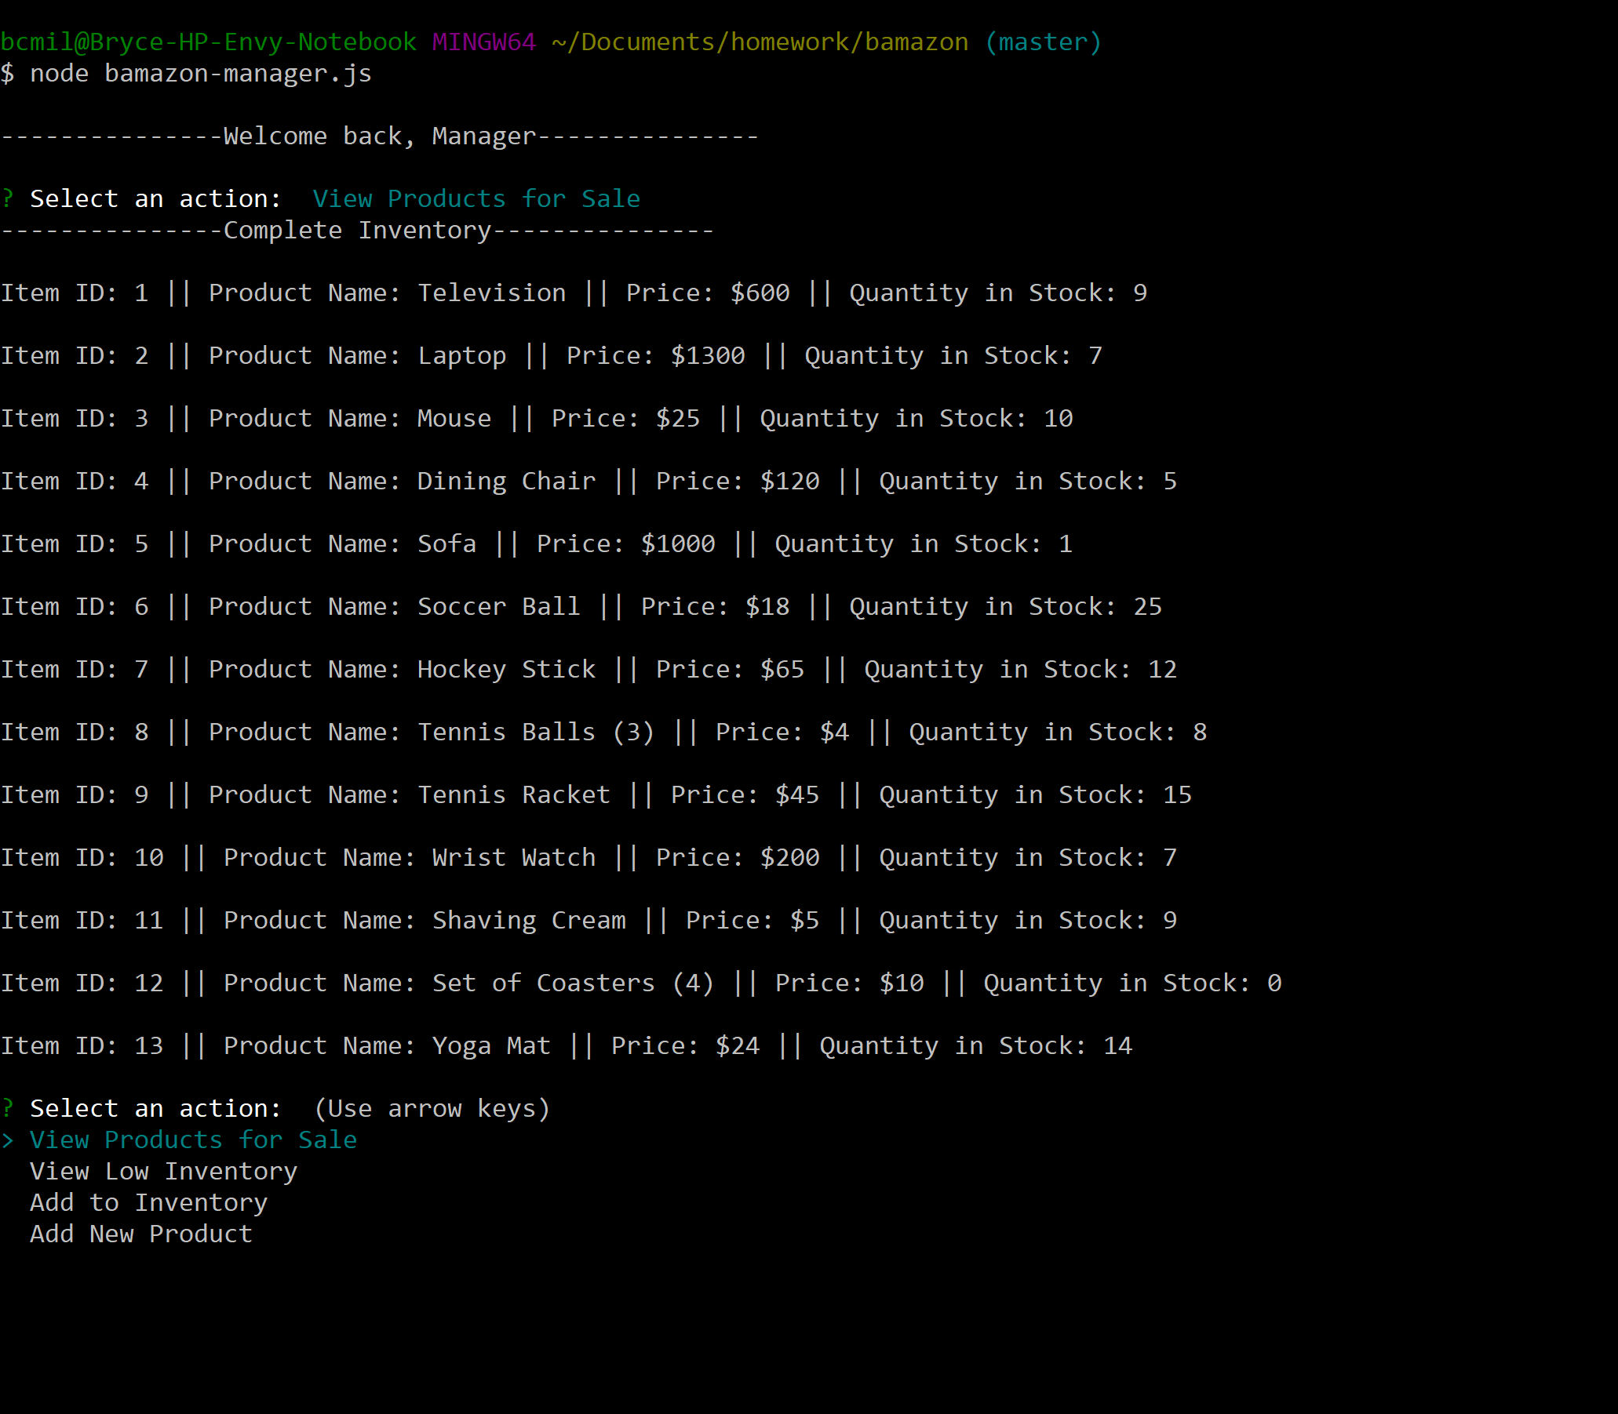This screenshot has height=1414, width=1618.
Task: Click the Television inventory row
Action: (x=574, y=293)
